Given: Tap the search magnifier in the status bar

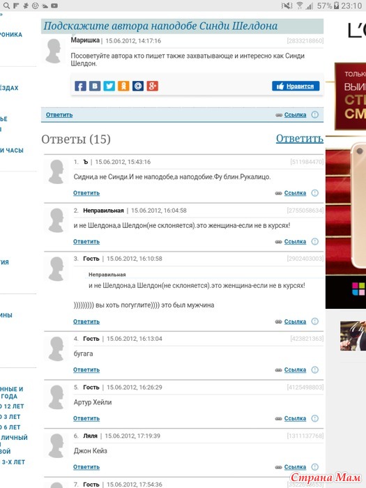Looking at the screenshot, I should click(x=6, y=6).
